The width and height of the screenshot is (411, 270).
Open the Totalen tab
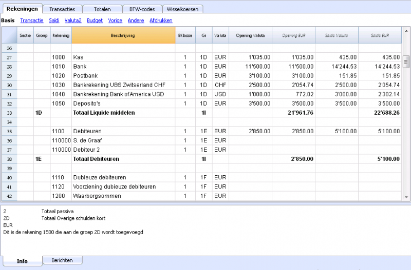click(102, 9)
